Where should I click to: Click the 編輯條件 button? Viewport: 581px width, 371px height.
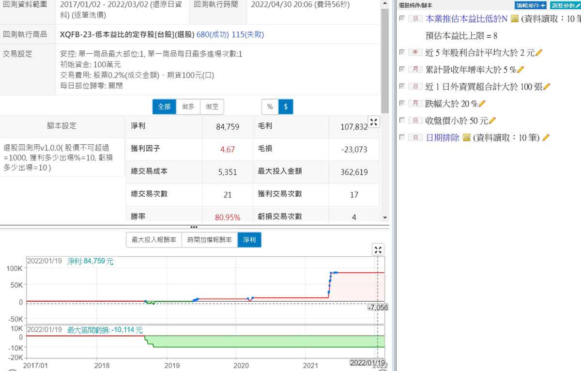point(530,5)
